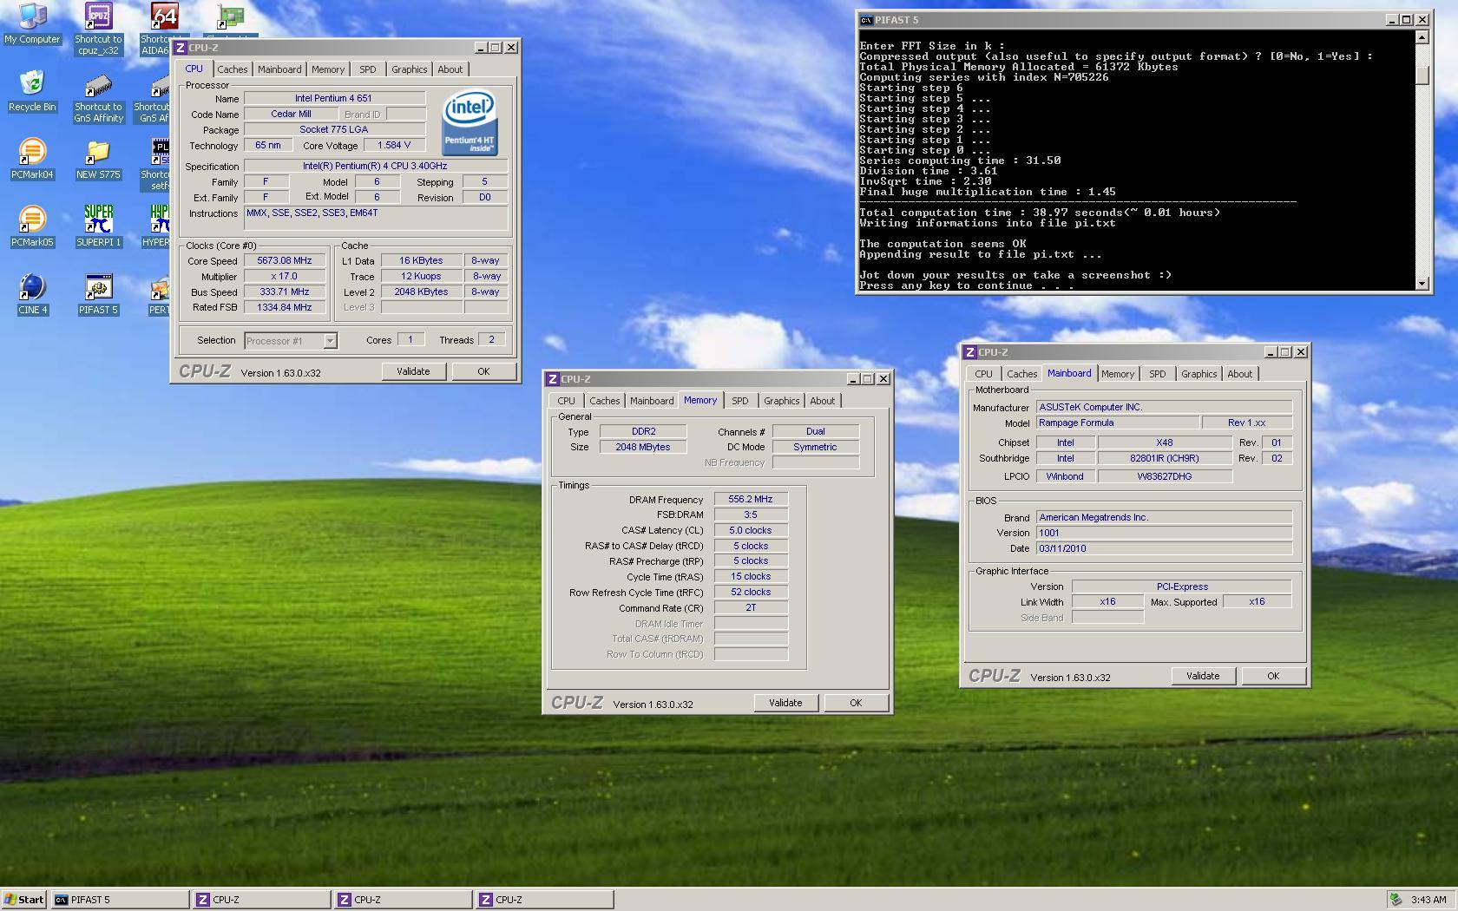The height and width of the screenshot is (911, 1458).
Task: Click the CPU-Z title icon in Memory window
Action: [x=553, y=379]
